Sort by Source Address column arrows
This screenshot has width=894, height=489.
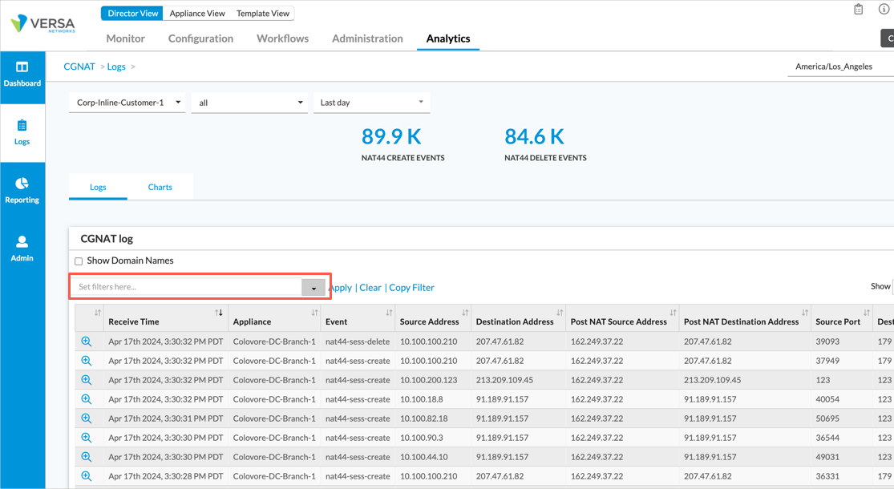[465, 313]
